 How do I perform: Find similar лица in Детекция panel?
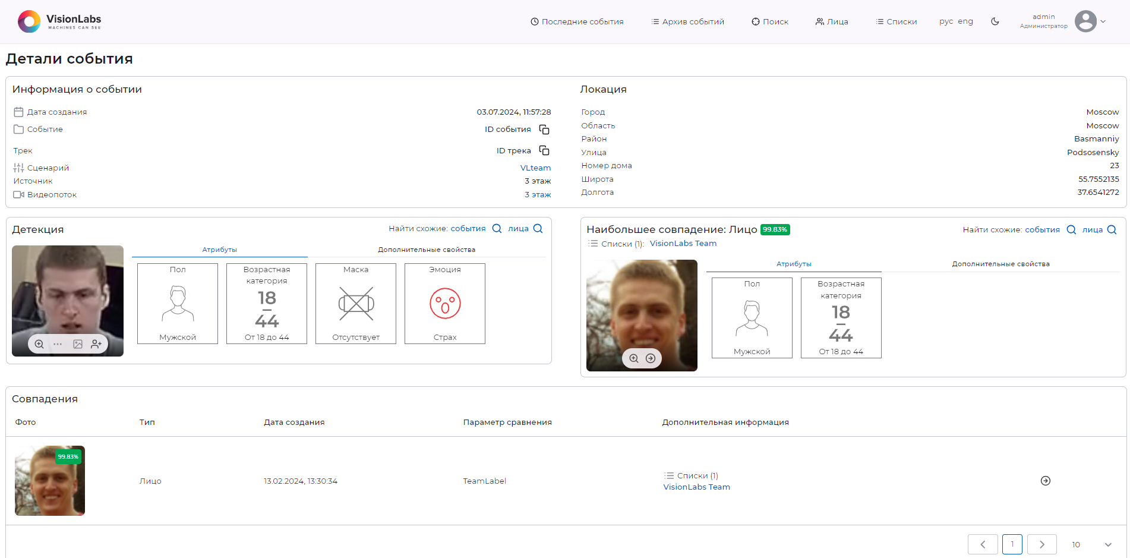pyautogui.click(x=518, y=229)
